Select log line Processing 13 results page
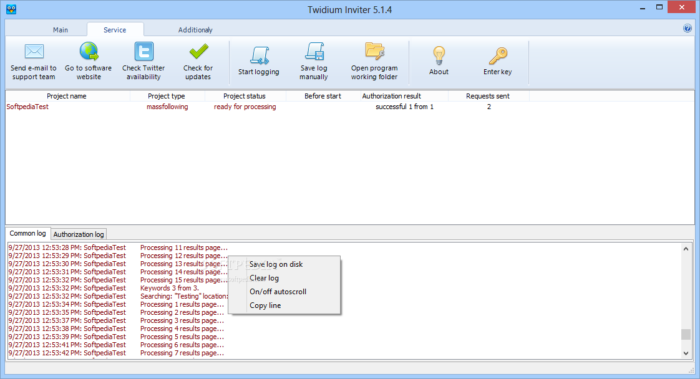This screenshot has height=379, width=700. [x=118, y=264]
